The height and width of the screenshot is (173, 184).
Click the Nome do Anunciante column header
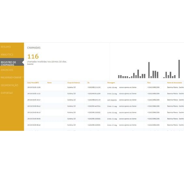click(x=174, y=83)
